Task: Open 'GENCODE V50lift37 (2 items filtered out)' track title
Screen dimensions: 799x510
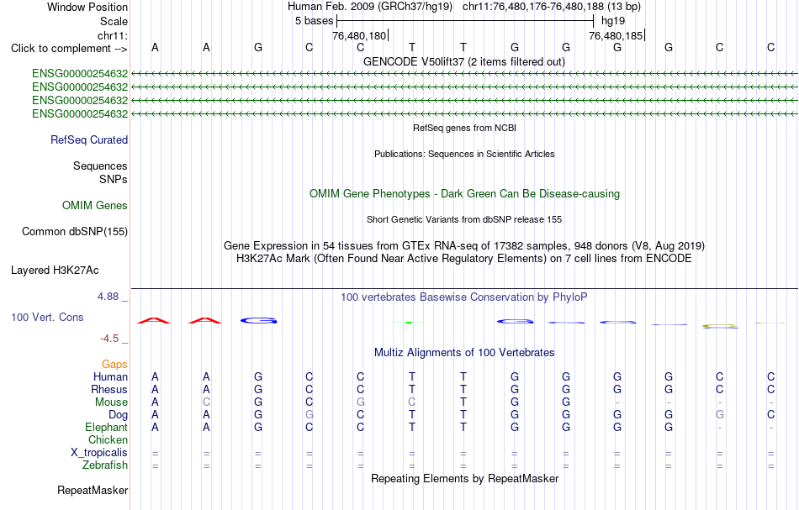Action: (463, 61)
